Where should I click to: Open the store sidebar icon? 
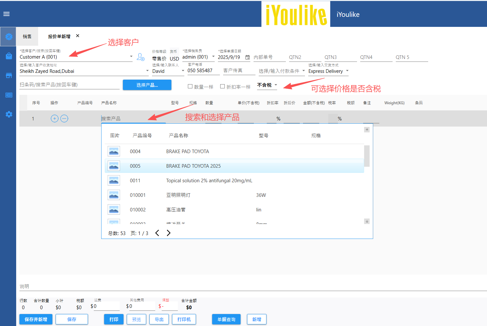[9, 75]
